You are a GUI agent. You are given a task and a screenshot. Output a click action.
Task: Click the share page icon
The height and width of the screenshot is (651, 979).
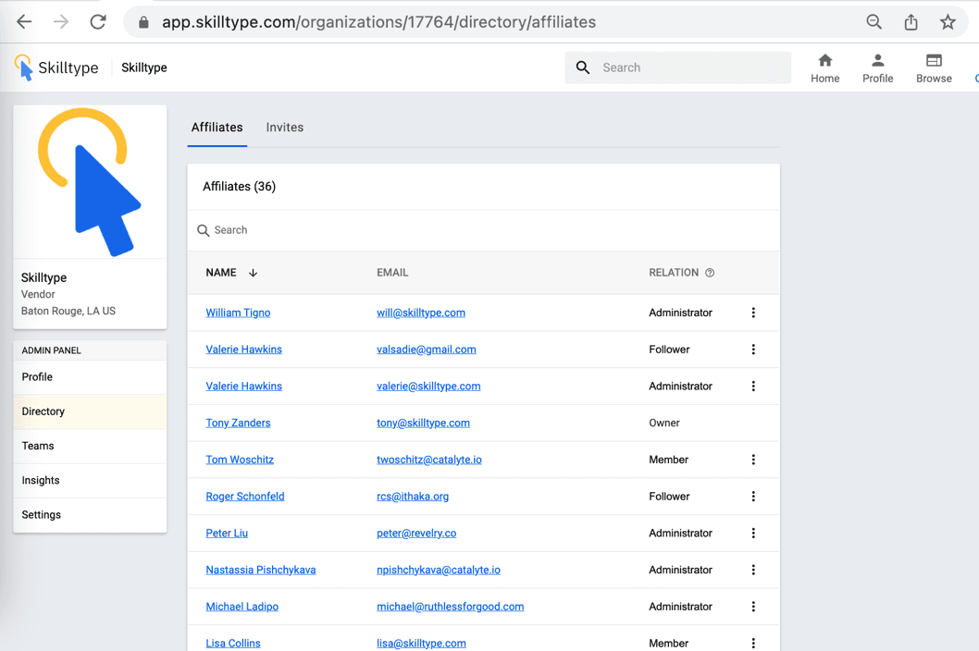tap(911, 22)
